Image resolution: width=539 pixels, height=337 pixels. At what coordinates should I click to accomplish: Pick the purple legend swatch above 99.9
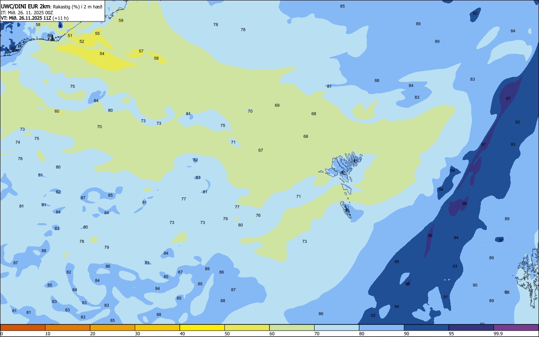pos(516,327)
